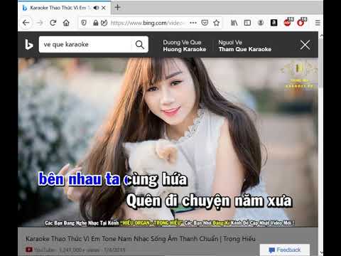Click the browser Forward arrow

(x=40, y=23)
